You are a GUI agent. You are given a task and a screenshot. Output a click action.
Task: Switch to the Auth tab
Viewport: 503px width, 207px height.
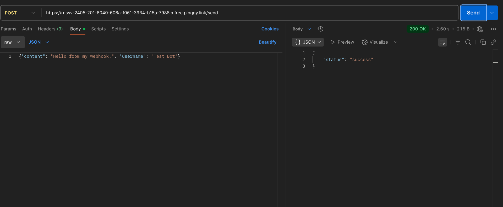point(27,29)
